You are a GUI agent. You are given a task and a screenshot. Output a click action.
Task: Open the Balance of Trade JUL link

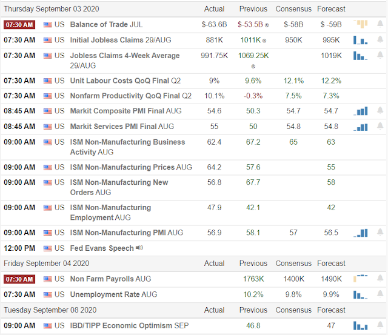coord(107,24)
